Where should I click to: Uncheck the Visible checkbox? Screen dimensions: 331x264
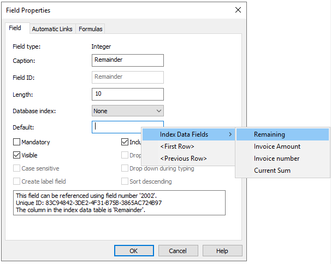(17, 155)
